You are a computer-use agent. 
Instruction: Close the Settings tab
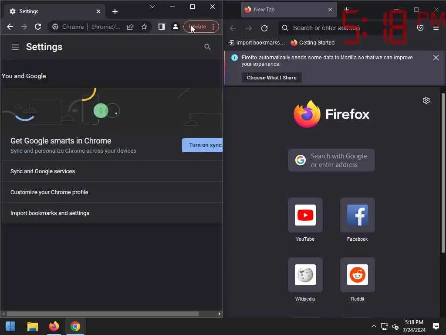[98, 11]
